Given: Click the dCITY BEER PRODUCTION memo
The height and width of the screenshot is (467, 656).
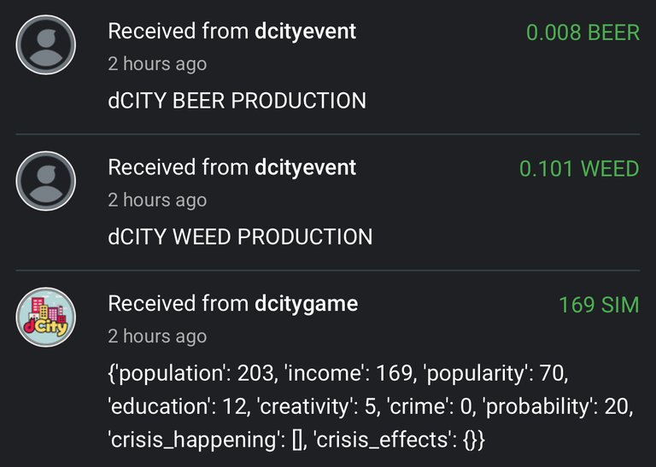Looking at the screenshot, I should click(x=237, y=101).
